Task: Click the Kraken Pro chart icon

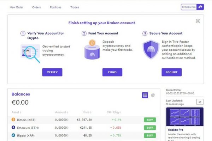Action: pyautogui.click(x=200, y=7)
